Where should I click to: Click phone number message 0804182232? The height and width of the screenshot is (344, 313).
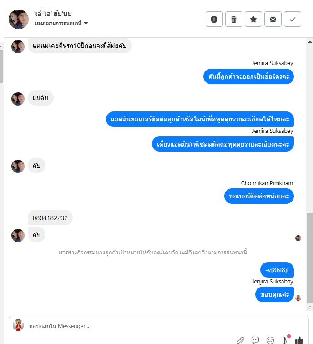point(50,218)
